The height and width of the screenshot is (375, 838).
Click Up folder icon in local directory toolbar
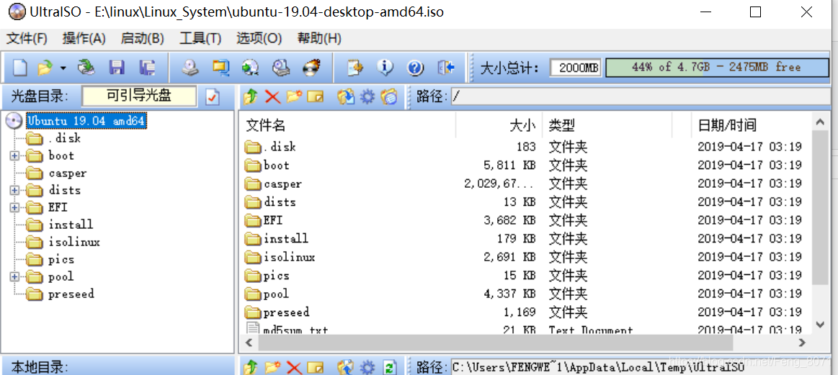[x=251, y=367]
